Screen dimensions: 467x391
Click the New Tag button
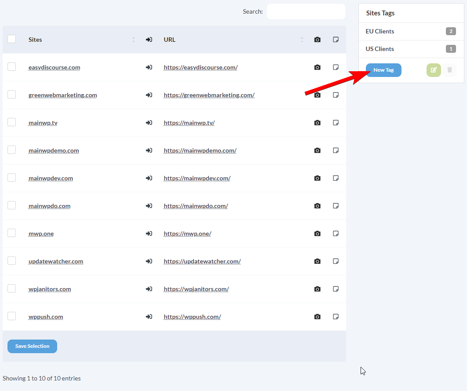pyautogui.click(x=383, y=70)
